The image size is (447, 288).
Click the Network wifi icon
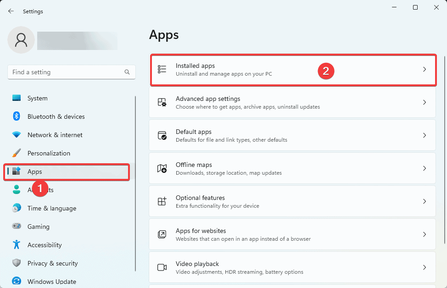coord(17,135)
